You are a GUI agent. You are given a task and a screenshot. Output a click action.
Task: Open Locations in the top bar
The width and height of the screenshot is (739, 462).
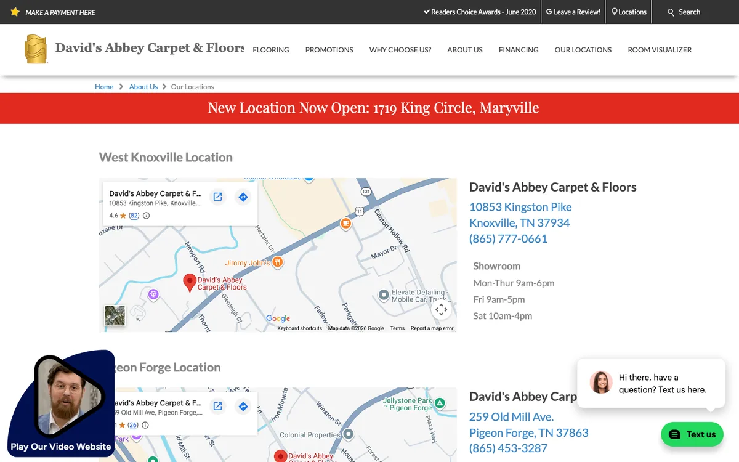click(629, 12)
